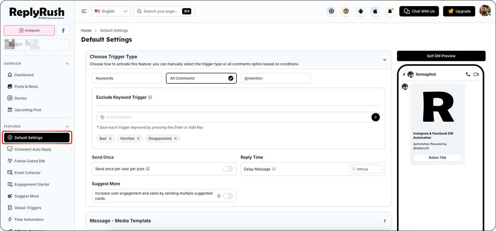The image size is (496, 231).
Task: Toggle the hamburger sidebar menu icon
Action: click(84, 11)
